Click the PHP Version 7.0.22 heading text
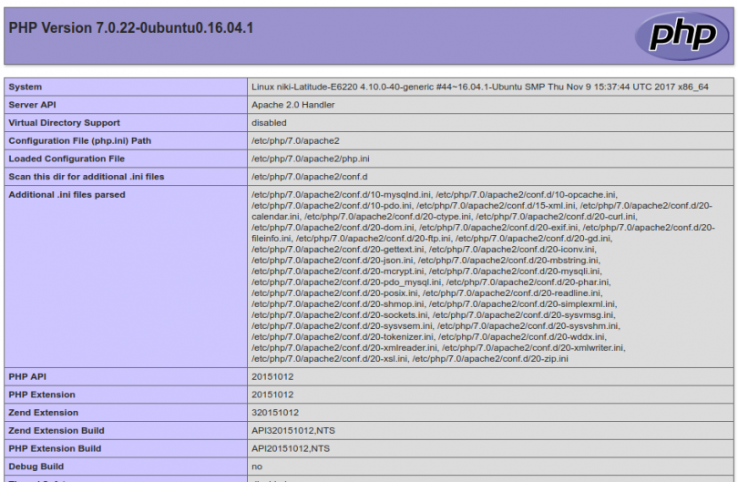Image resolution: width=738 pixels, height=482 pixels. click(x=130, y=28)
